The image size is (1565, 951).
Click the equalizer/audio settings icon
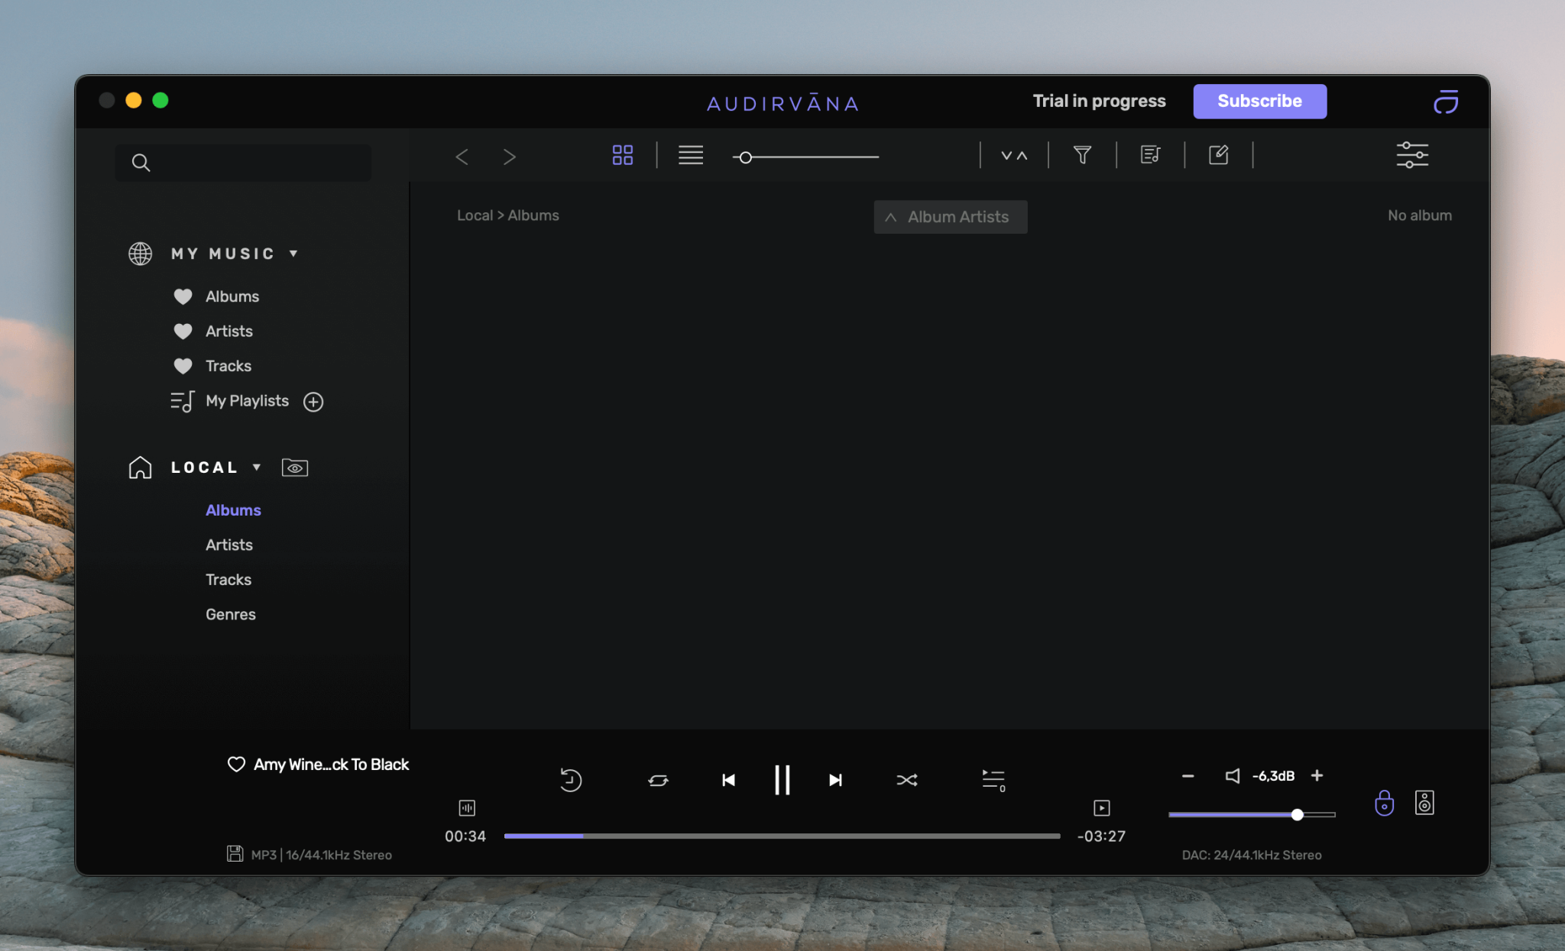1413,154
